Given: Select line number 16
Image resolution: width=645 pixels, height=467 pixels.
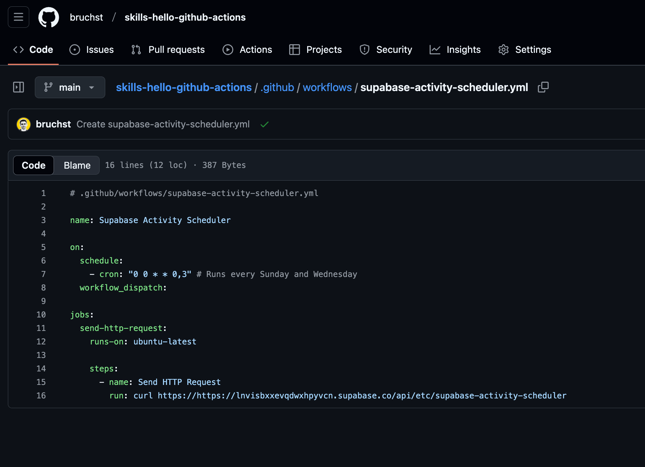Looking at the screenshot, I should coord(41,396).
